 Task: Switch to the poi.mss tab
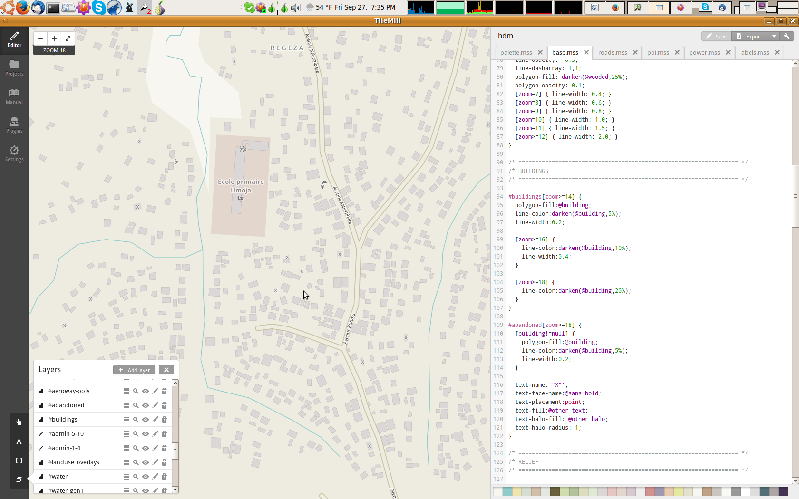658,53
